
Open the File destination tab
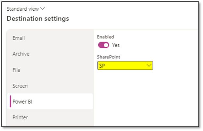[x=16, y=70]
